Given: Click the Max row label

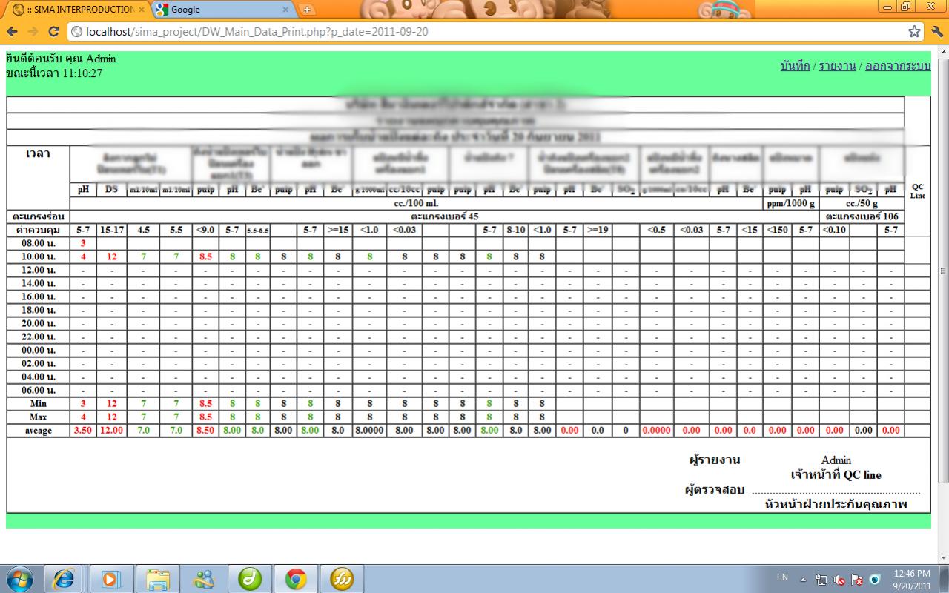Looking at the screenshot, I should tap(37, 417).
